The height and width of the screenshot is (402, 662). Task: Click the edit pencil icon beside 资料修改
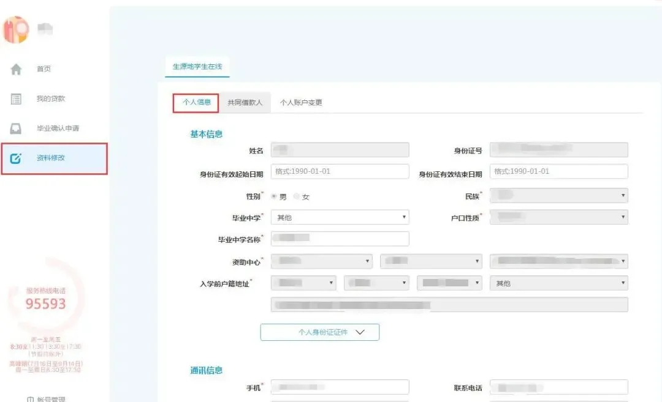[x=15, y=158]
